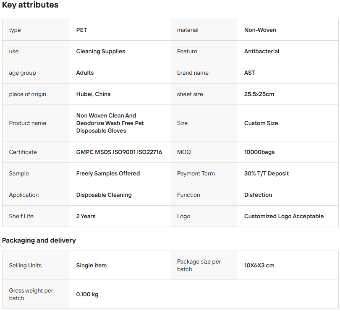
Task: Click the GMPC MSDS ISO9001 certificate value
Action: click(x=119, y=152)
